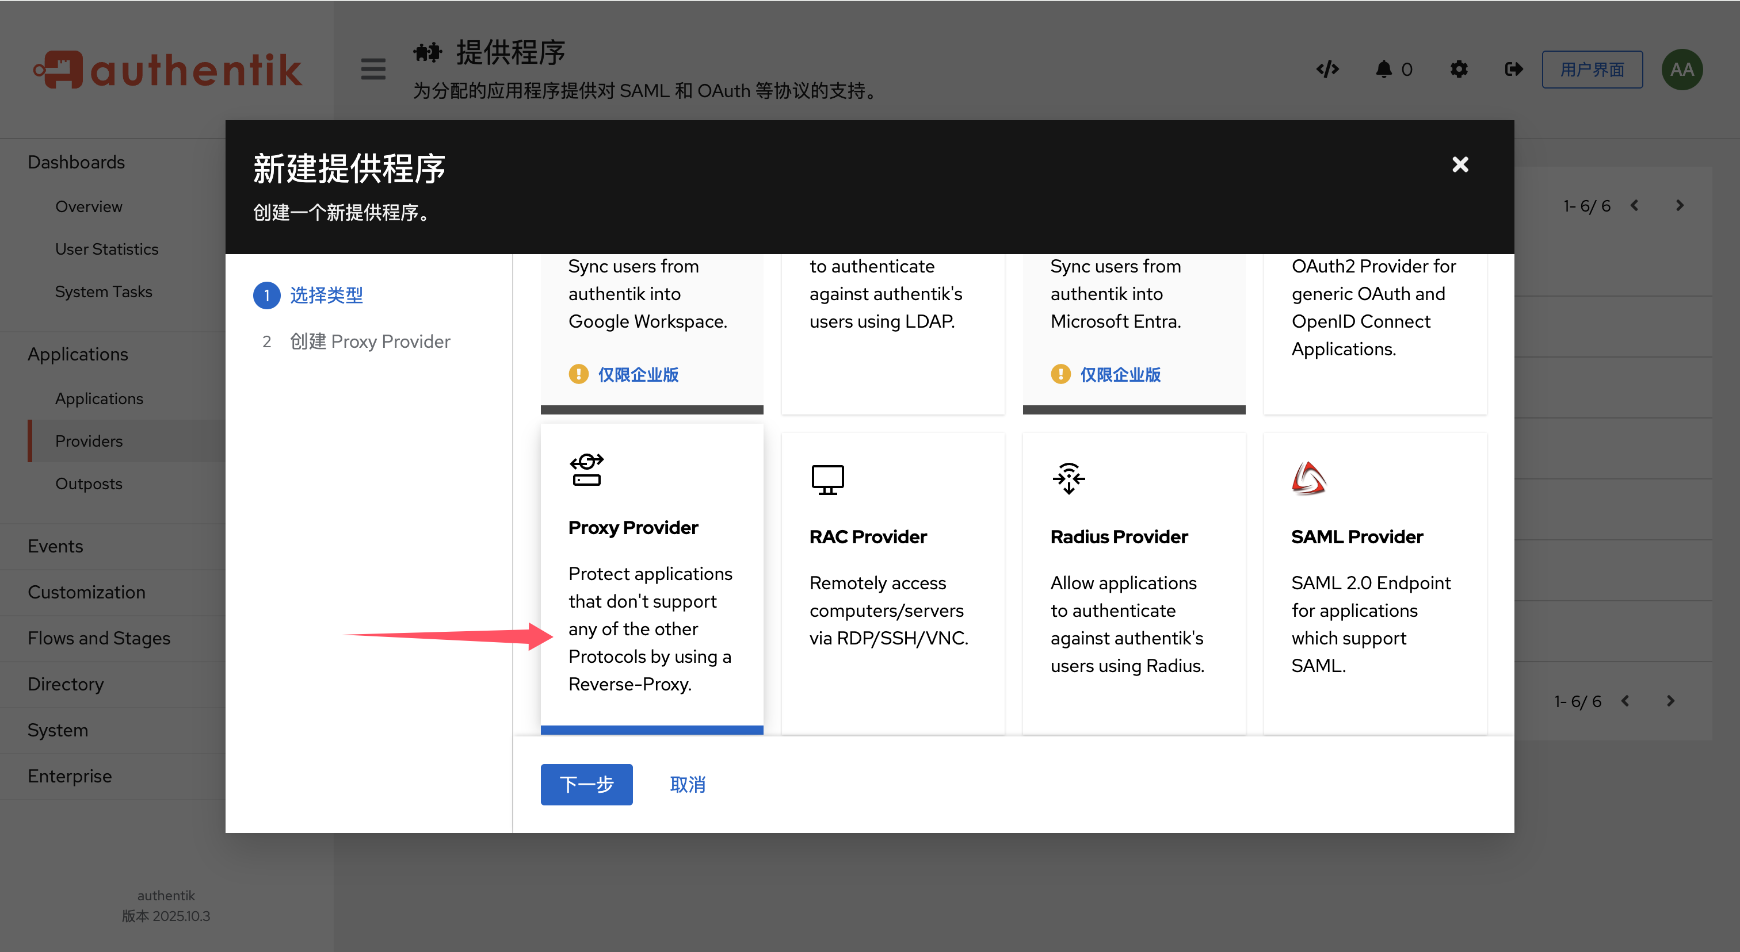Open Outposts in the sidebar
The height and width of the screenshot is (952, 1740).
tap(89, 483)
